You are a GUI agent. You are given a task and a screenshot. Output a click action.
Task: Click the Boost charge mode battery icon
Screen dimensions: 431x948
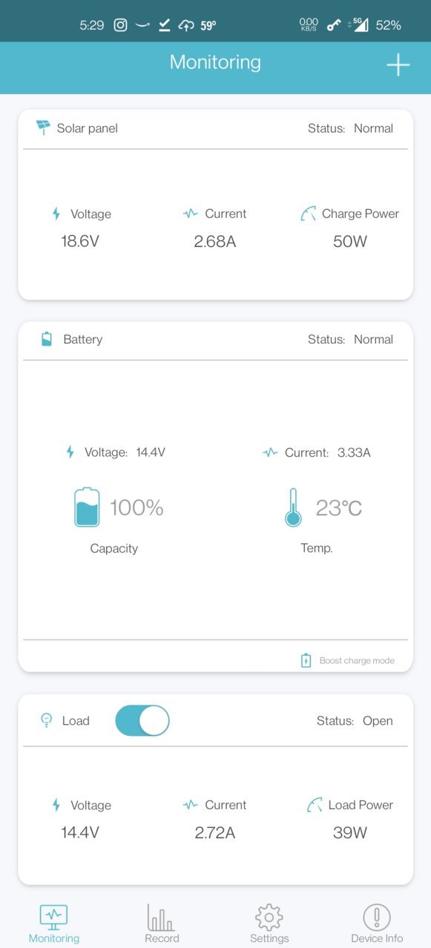pos(306,660)
